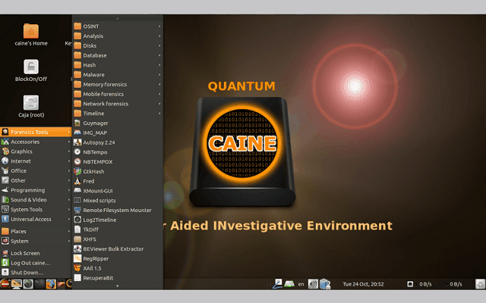Image resolution: width=486 pixels, height=303 pixels.
Task: Open RegRipper from the menu
Action: point(97,258)
